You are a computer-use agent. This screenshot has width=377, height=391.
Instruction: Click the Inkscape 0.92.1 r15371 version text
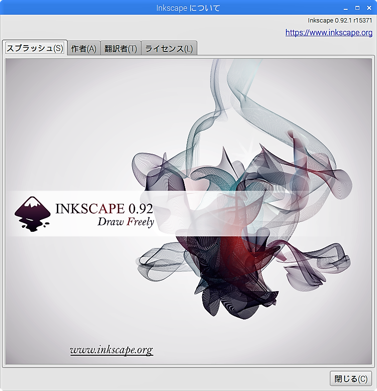coord(340,21)
